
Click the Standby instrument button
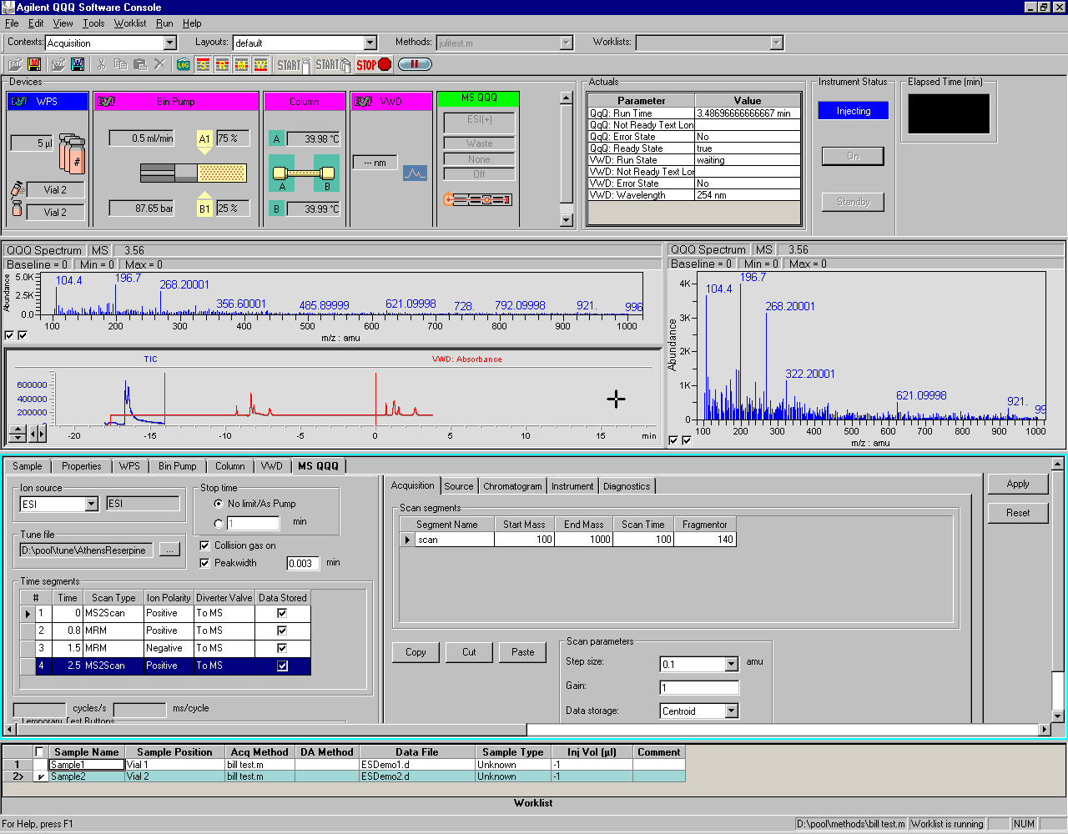(853, 202)
